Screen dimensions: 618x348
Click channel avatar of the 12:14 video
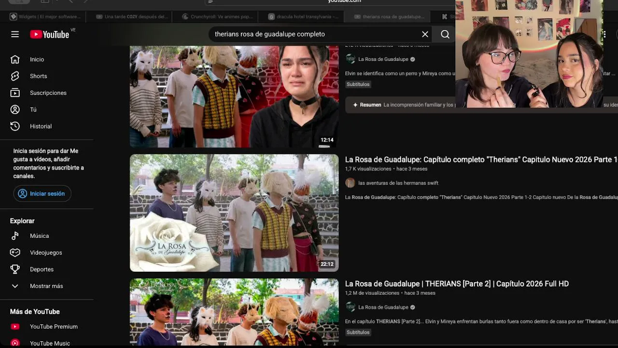coord(351,59)
